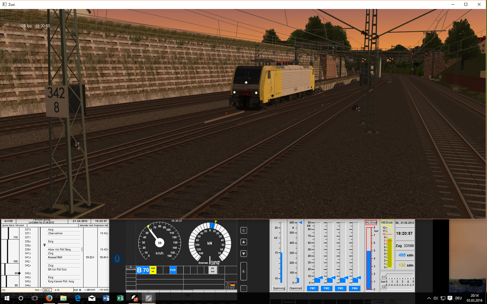The width and height of the screenshot is (487, 304).
Task: Click the Zug 33100 train number field
Action: click(x=405, y=246)
